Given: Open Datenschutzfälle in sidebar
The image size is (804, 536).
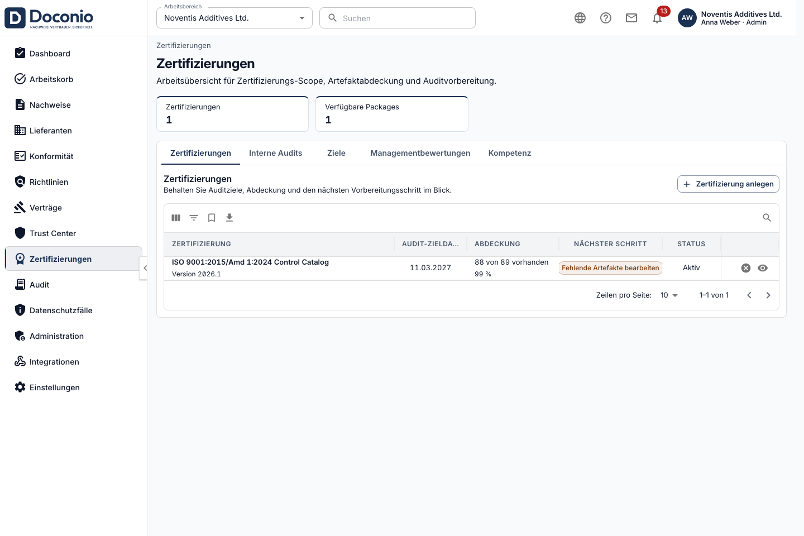Looking at the screenshot, I should [x=73, y=310].
